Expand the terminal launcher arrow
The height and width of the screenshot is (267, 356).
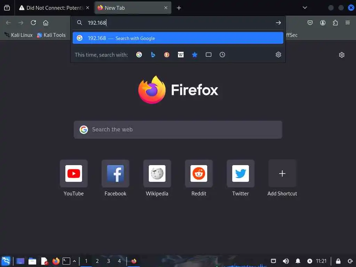tap(74, 261)
